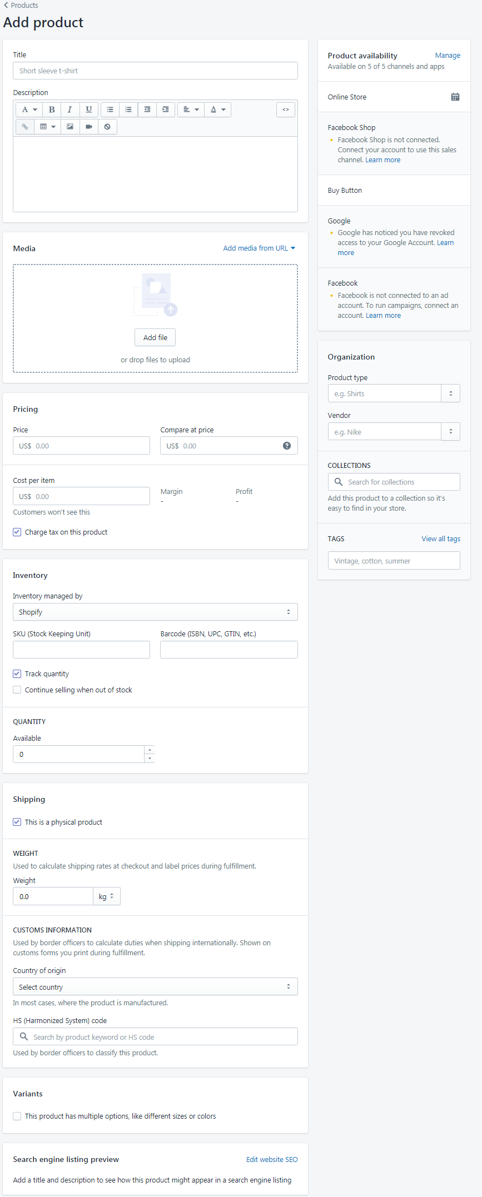Screen dimensions: 482x1197
Task: Open the Inventory managed by dropdown
Action: click(155, 612)
